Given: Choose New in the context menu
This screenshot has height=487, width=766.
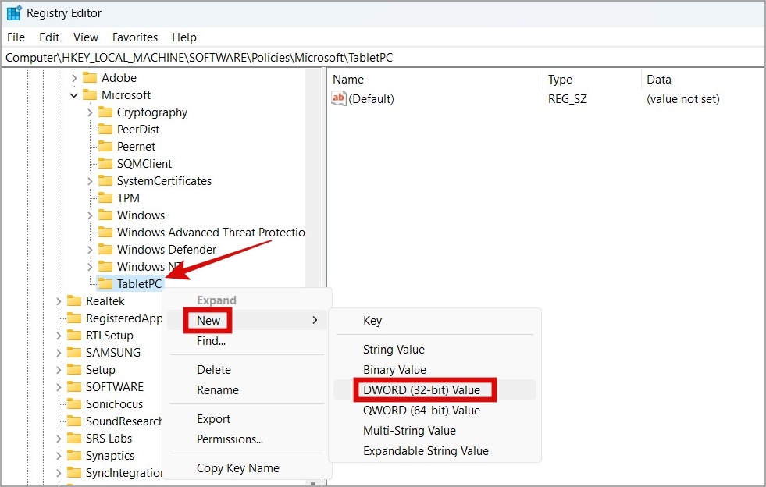Looking at the screenshot, I should [x=247, y=321].
